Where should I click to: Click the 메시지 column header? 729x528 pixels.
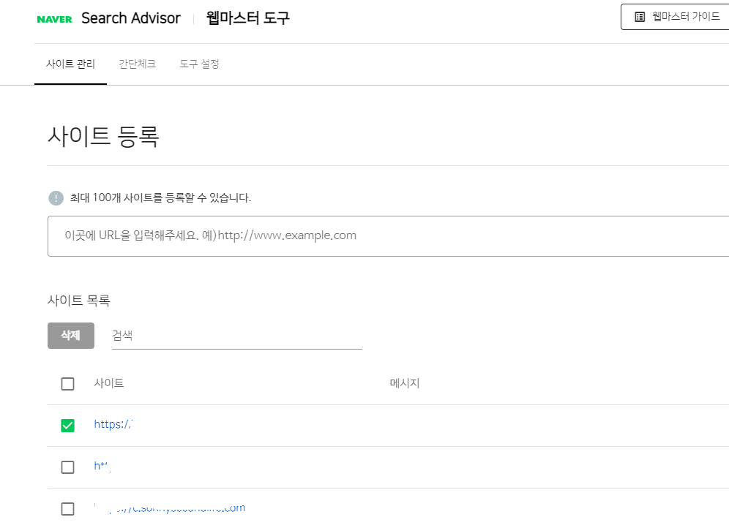[403, 383]
